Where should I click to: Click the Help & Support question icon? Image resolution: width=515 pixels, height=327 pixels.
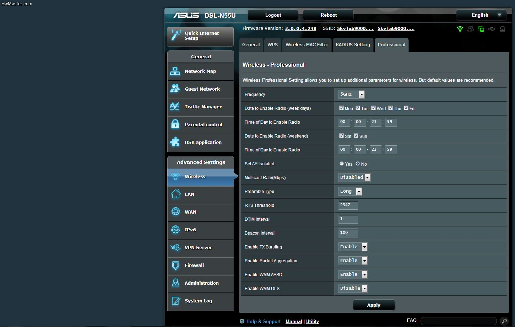242,321
